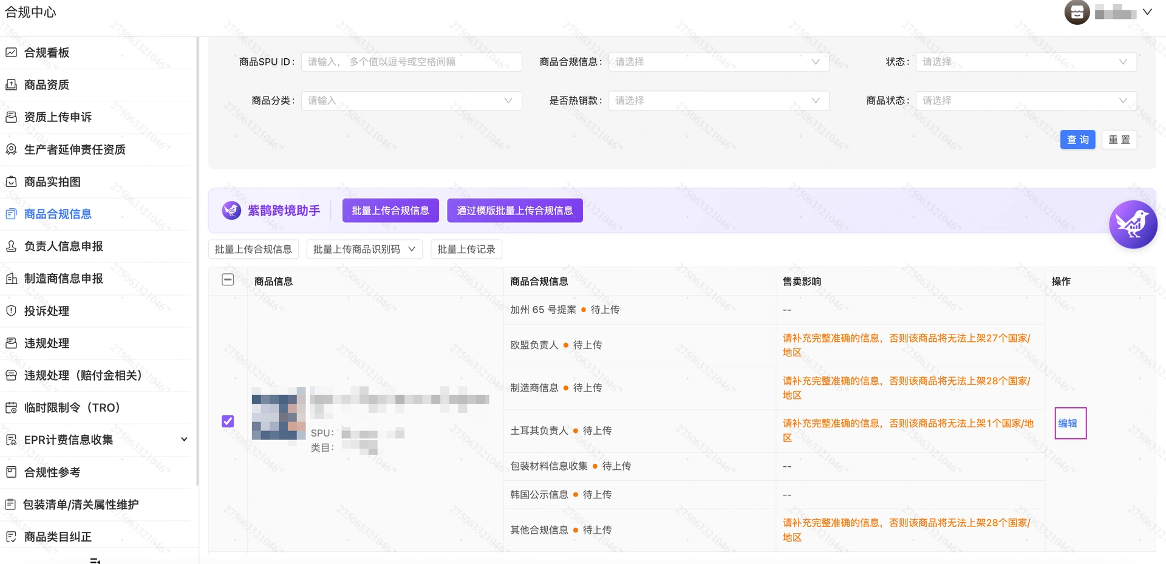Click the 生产者延伸责任资质 icon
The height and width of the screenshot is (564, 1166).
(11, 149)
